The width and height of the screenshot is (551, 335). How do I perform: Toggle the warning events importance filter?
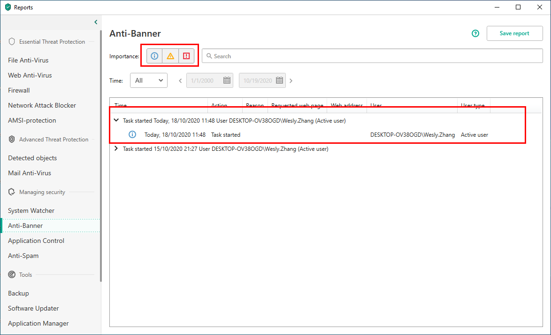pos(170,56)
